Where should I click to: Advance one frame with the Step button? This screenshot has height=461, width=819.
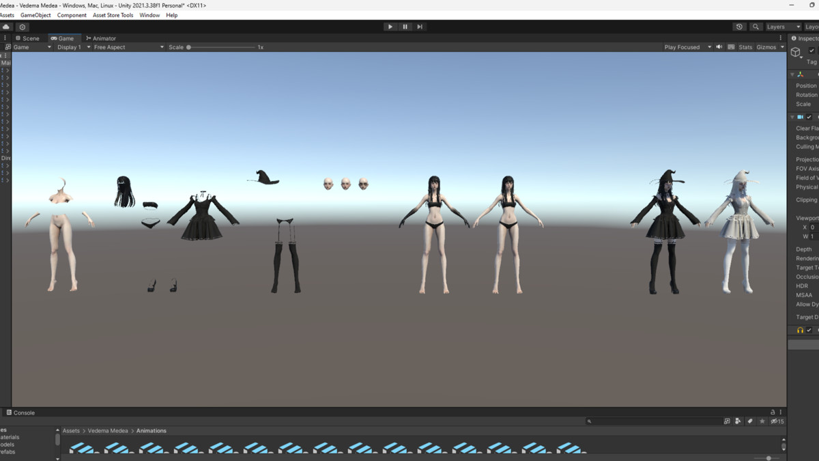pos(420,27)
